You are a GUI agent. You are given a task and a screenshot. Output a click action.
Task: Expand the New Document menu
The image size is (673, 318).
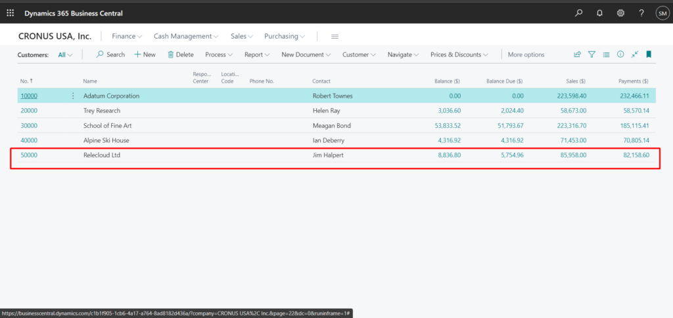tap(306, 55)
